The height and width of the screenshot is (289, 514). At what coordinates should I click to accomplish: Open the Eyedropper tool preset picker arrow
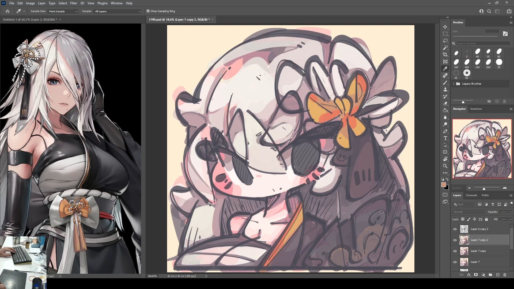click(x=24, y=11)
